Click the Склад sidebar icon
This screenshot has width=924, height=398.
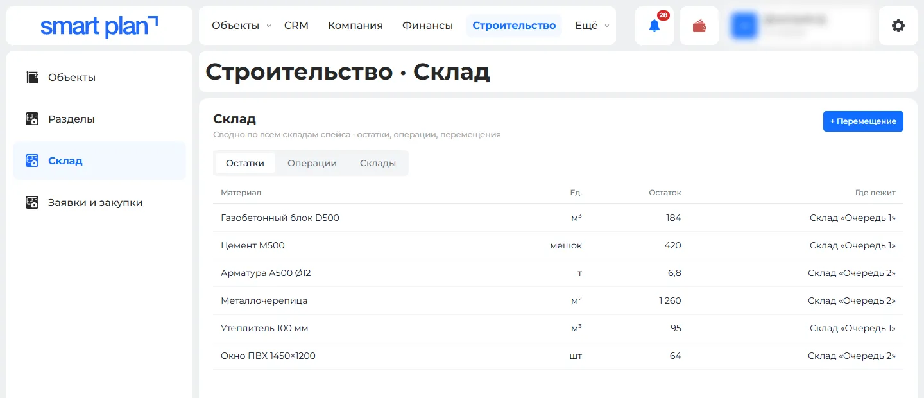click(x=32, y=161)
